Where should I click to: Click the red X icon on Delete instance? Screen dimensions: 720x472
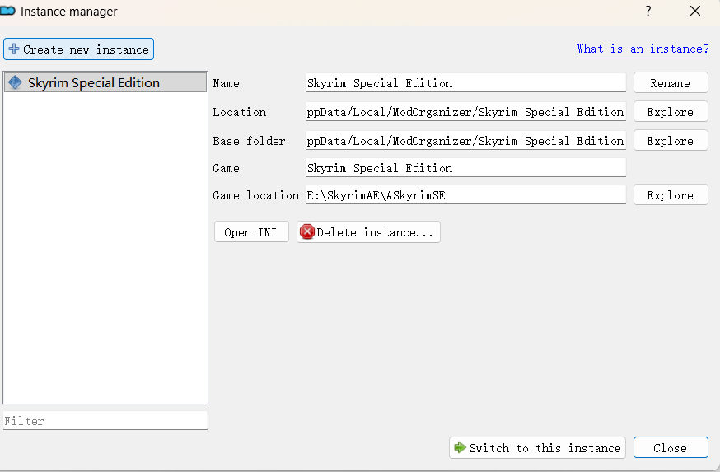pyautogui.click(x=307, y=232)
